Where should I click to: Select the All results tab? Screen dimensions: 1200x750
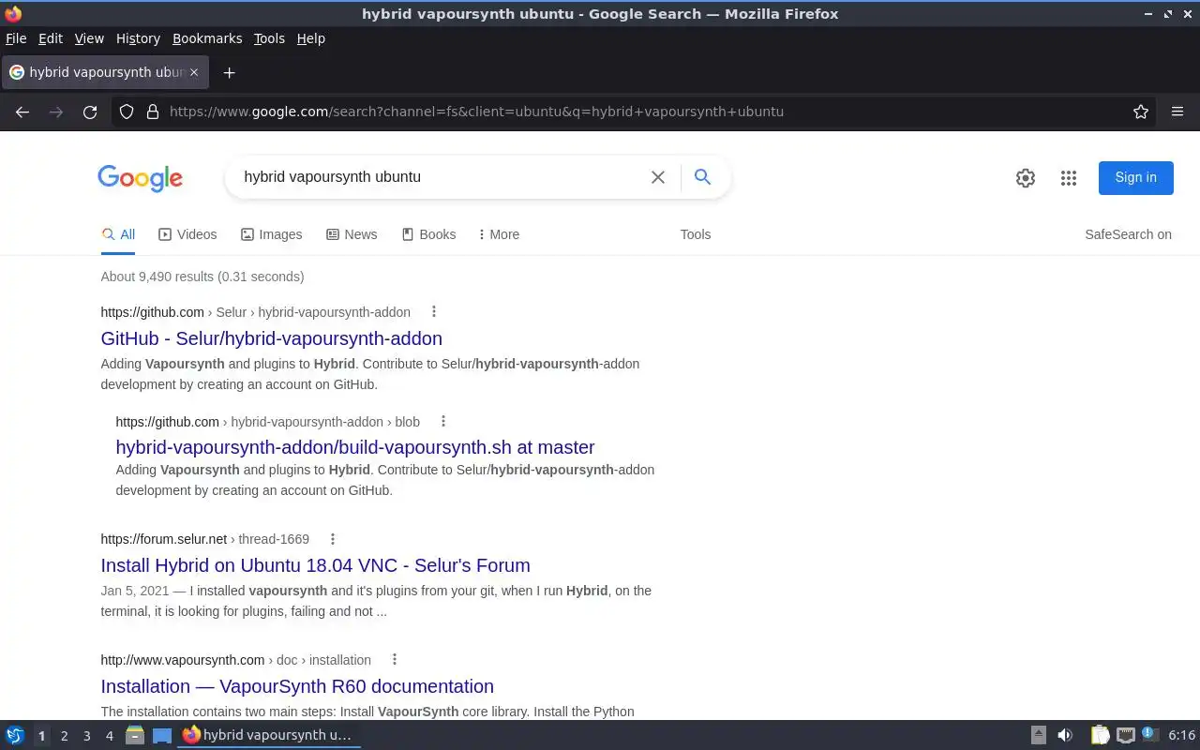pos(118,234)
